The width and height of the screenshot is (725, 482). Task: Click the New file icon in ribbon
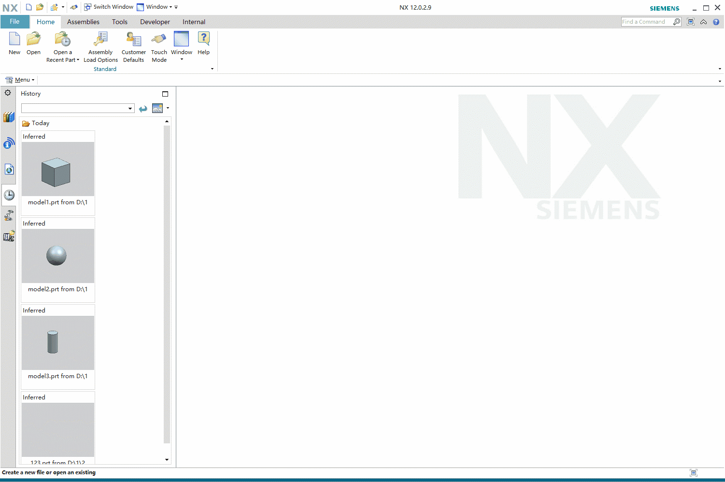pyautogui.click(x=14, y=43)
